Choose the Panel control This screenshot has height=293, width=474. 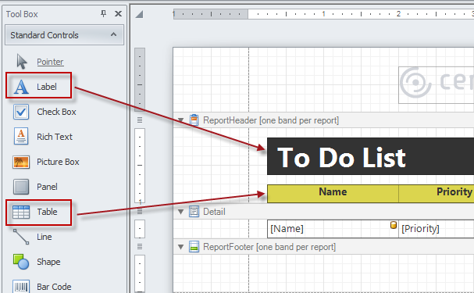(35, 187)
